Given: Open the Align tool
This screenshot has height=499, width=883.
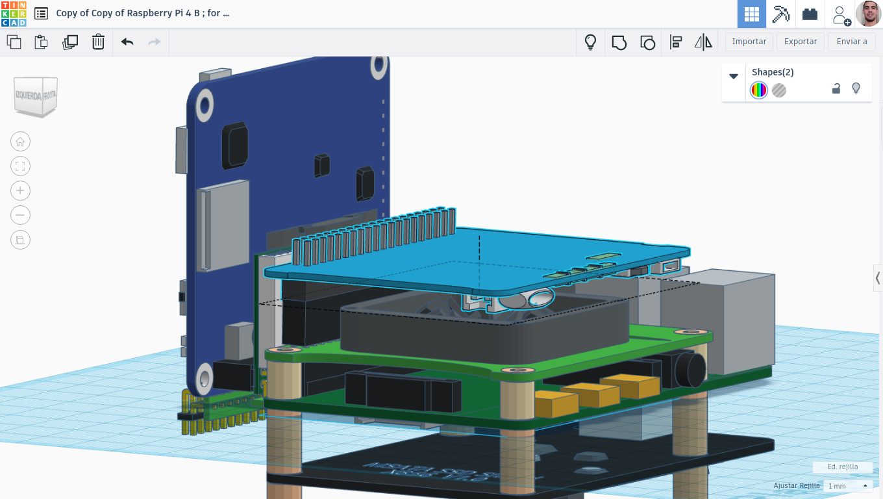Looking at the screenshot, I should (676, 42).
